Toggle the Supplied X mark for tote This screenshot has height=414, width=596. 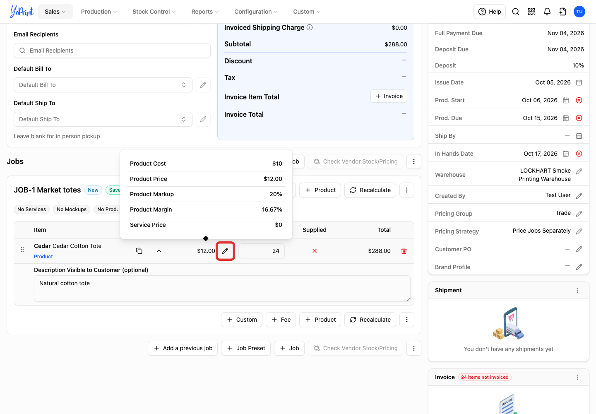pos(315,251)
